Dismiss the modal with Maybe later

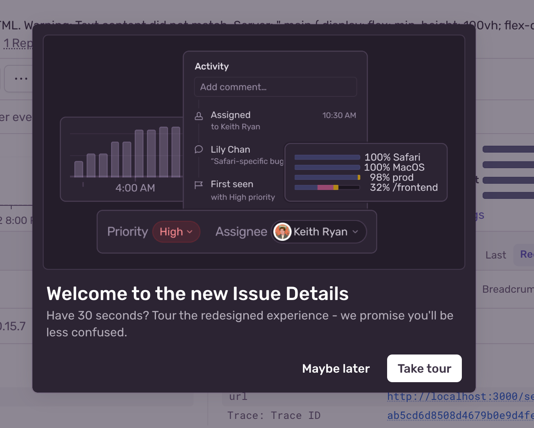point(336,368)
